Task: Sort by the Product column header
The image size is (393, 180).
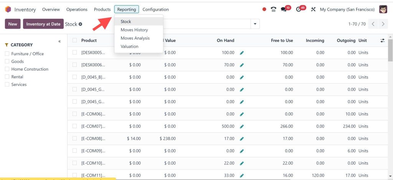Action: click(89, 40)
